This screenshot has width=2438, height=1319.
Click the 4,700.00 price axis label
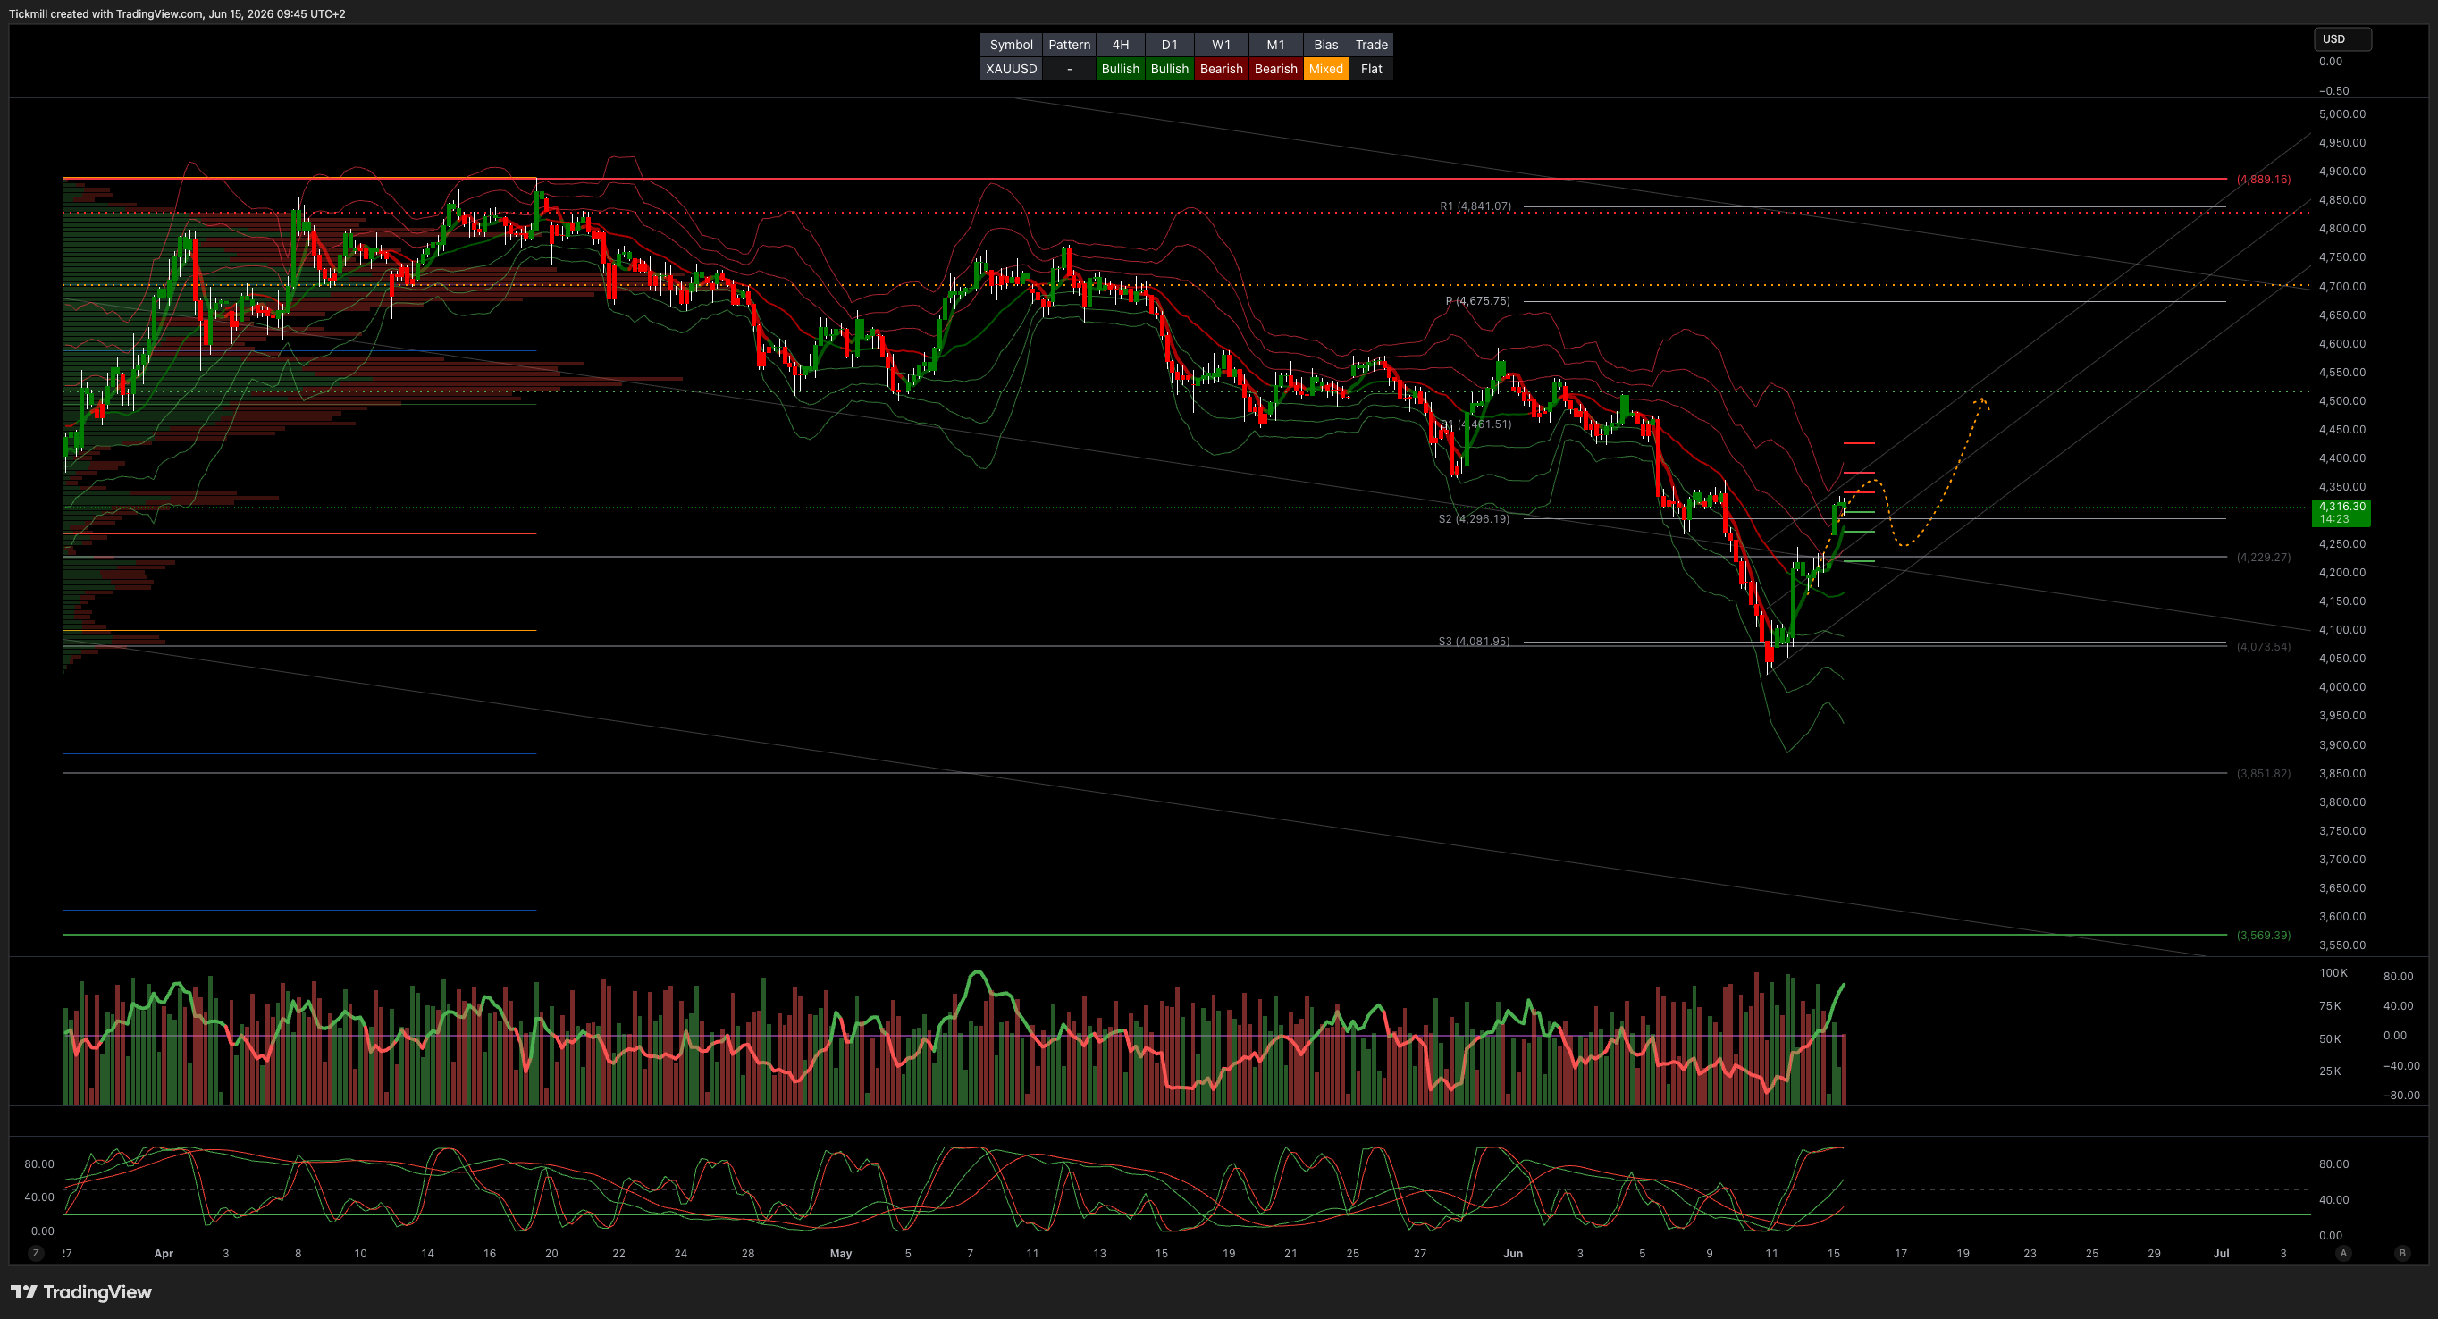click(x=2342, y=286)
